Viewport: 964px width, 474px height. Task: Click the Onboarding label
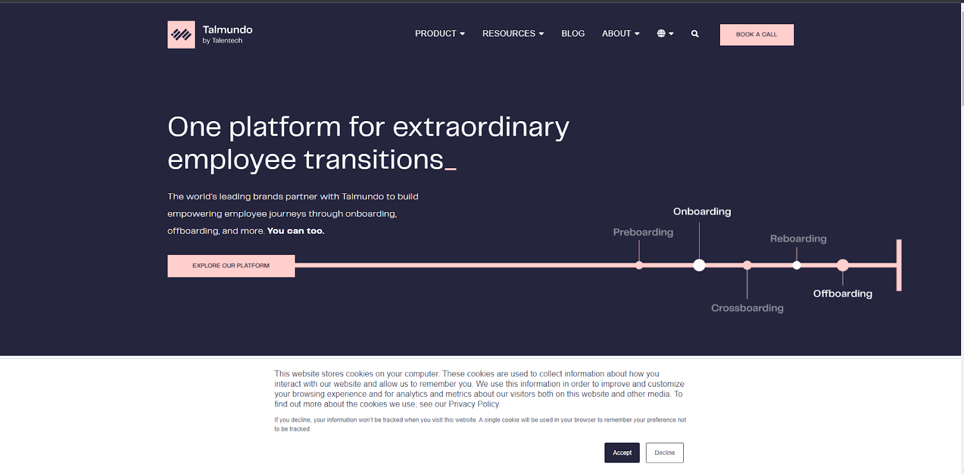[702, 211]
